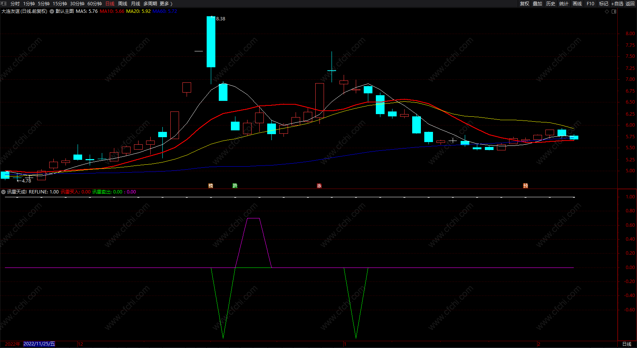
Task: Toggle the side panel icon near price axis
Action: (x=614, y=11)
